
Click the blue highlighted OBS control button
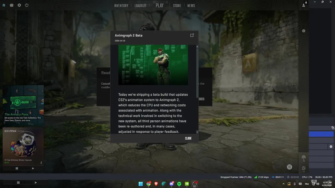coord(321,134)
